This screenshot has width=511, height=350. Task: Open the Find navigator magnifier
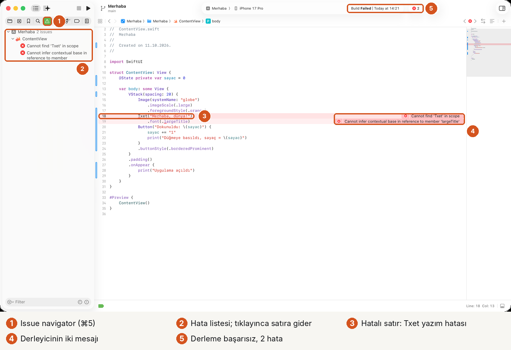[38, 21]
